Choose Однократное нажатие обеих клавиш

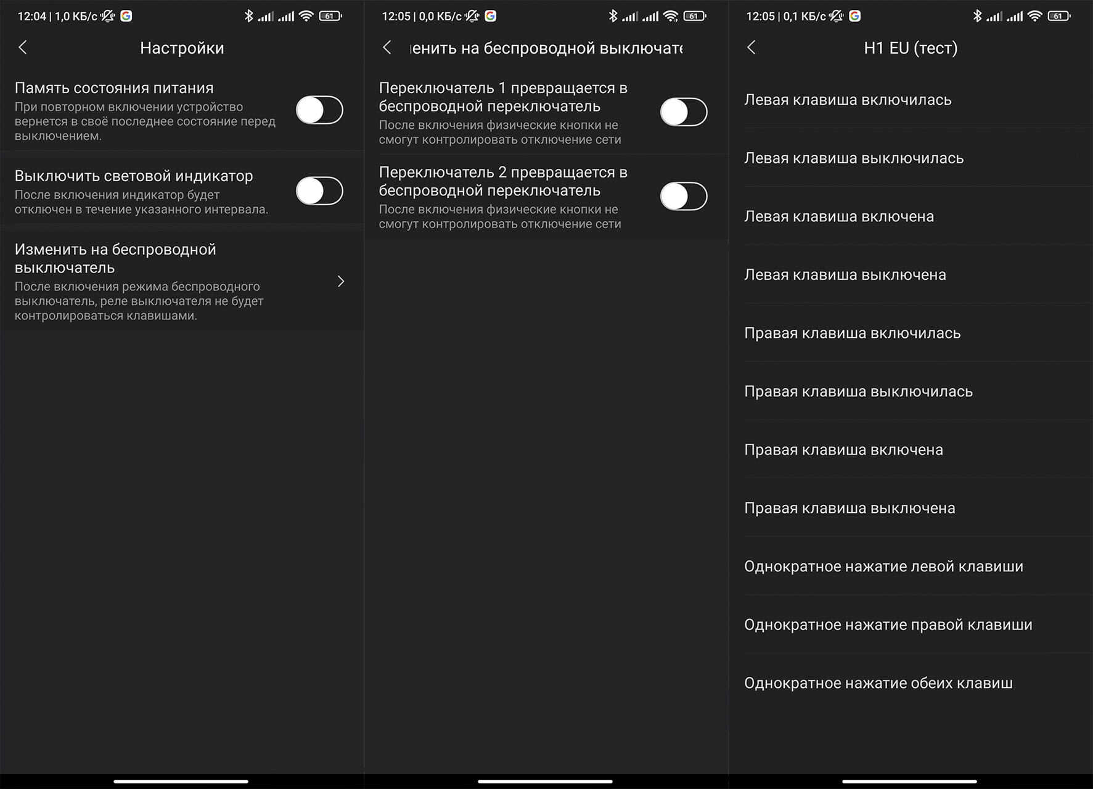pos(911,683)
